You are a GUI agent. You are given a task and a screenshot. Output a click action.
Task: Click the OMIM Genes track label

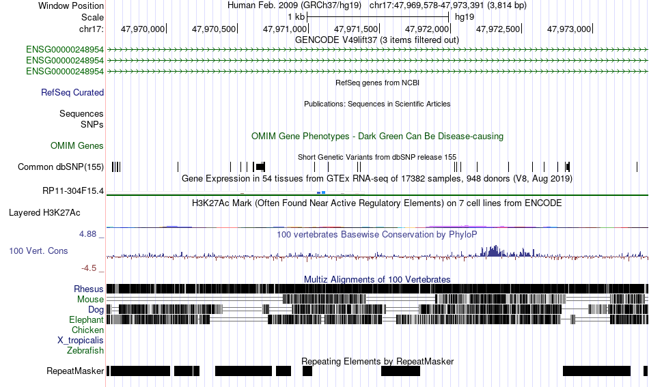(x=77, y=146)
